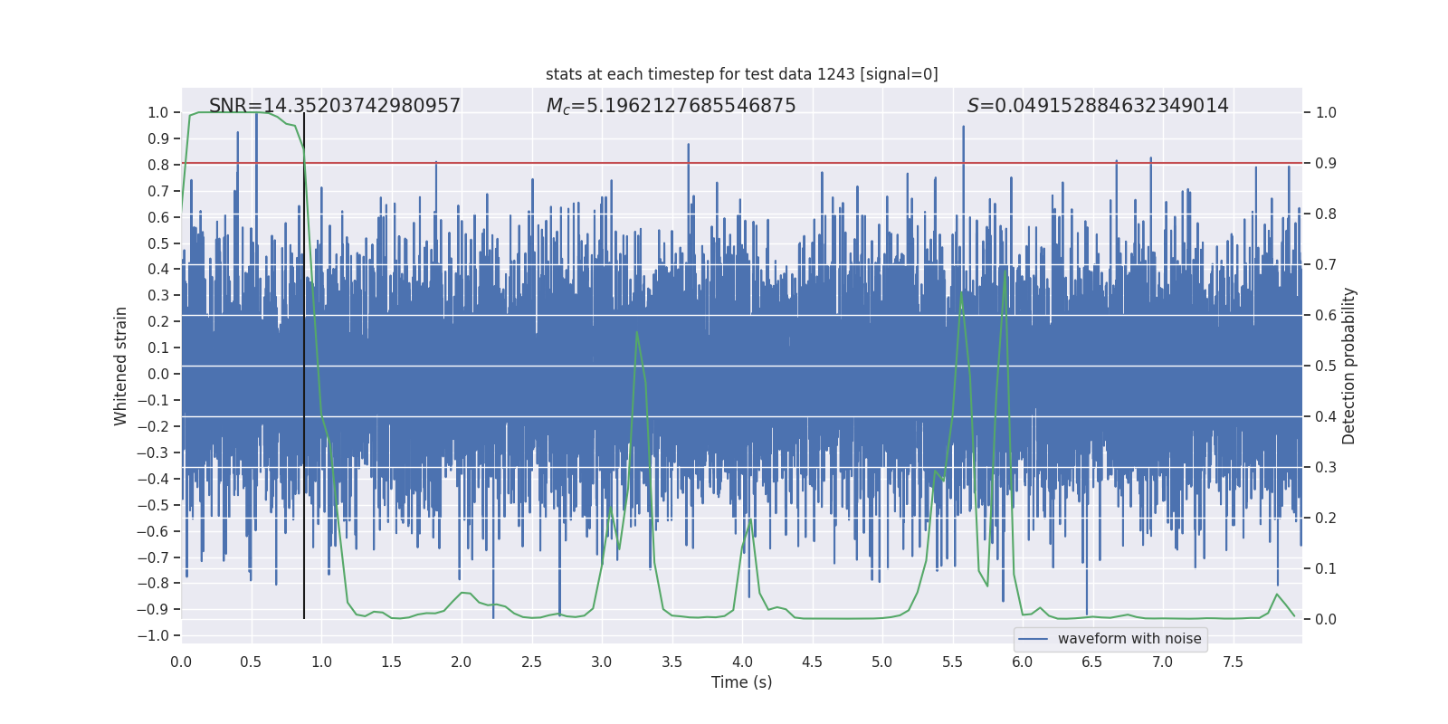The image size is (1448, 724).
Task: Select the −1.0 tick on the Whitened strain axis
Action: coord(153,635)
